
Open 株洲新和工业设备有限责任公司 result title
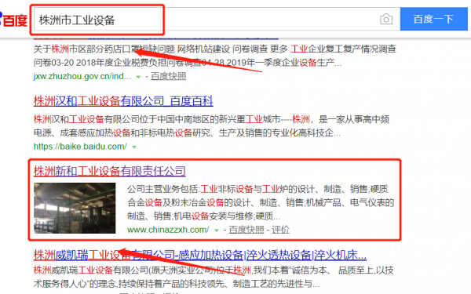109,171
